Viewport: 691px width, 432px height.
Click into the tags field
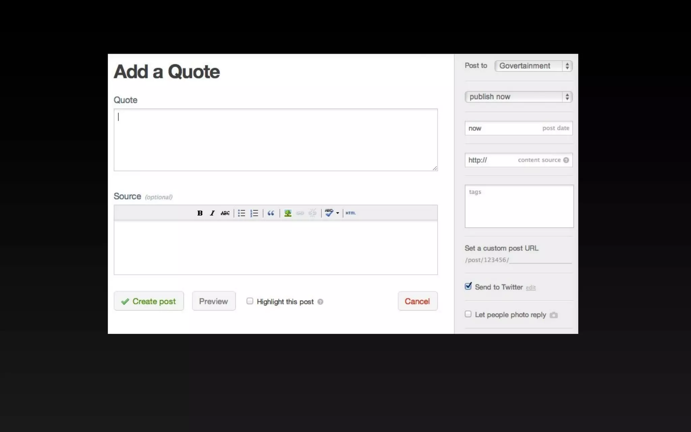point(519,206)
